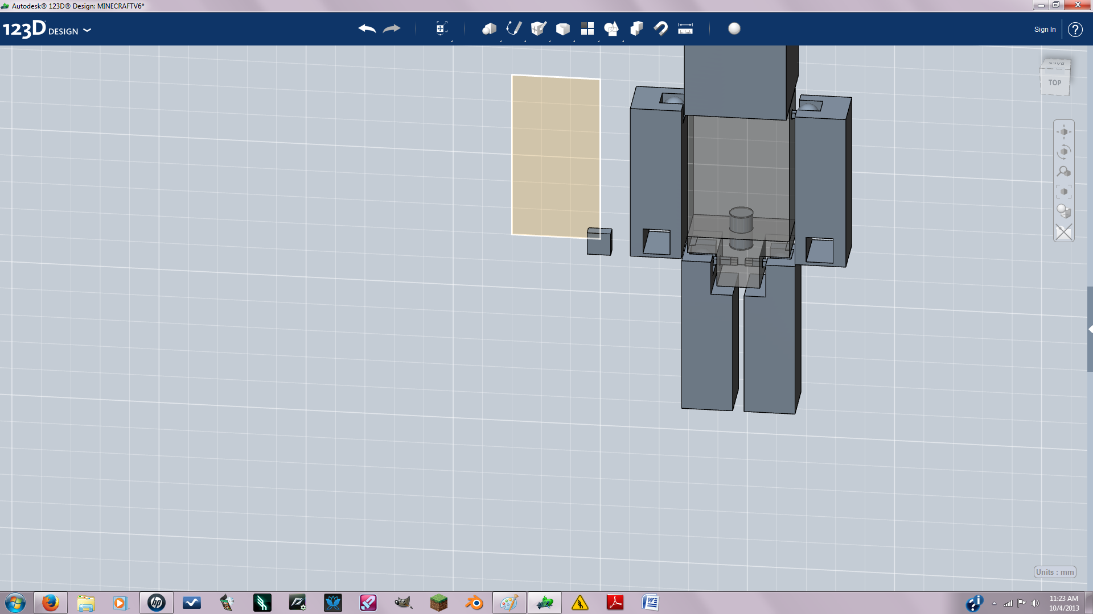Open the Combine tool
The width and height of the screenshot is (1093, 614).
coord(636,28)
